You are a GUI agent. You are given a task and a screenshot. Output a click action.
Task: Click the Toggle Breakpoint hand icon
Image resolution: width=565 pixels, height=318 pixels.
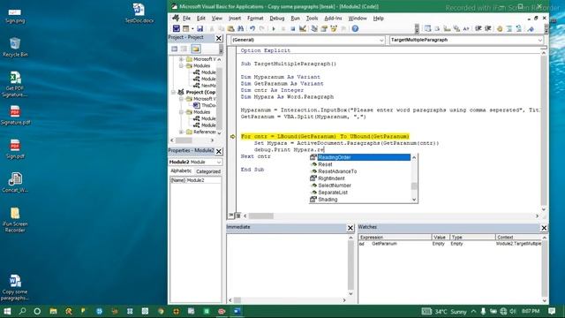click(x=500, y=28)
